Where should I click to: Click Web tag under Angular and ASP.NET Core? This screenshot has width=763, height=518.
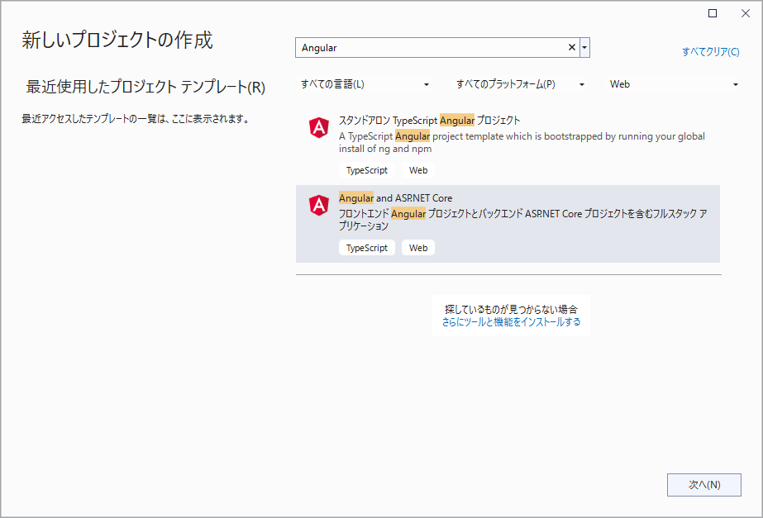click(x=418, y=248)
